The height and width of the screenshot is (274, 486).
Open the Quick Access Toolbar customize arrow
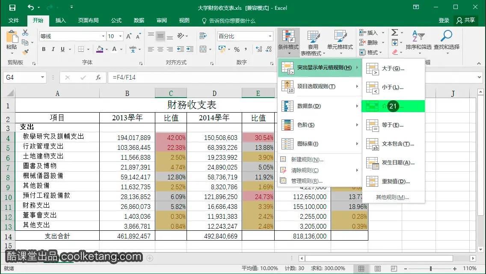(71, 7)
